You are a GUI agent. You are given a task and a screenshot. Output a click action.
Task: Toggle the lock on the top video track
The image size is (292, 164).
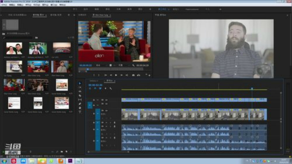coord(94,100)
